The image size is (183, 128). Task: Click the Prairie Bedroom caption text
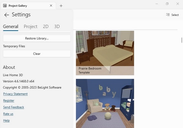pyautogui.click(x=90, y=69)
